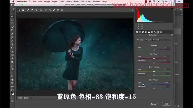Select the Lasso tool
Screen dimensions: 193x108
click(12, 23)
